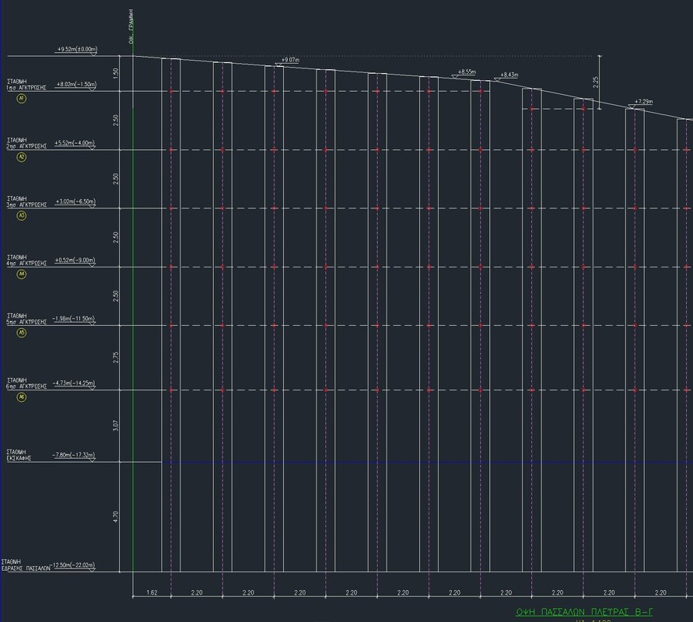This screenshot has width=693, height=622.
Task: Select the +9.52m(±0.00m) level text
Action: click(76, 49)
